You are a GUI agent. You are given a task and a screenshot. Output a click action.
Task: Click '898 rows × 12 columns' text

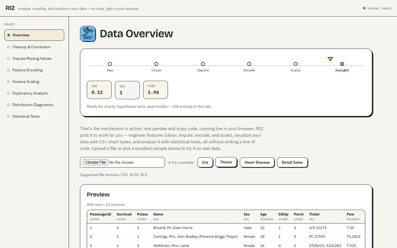(106, 205)
